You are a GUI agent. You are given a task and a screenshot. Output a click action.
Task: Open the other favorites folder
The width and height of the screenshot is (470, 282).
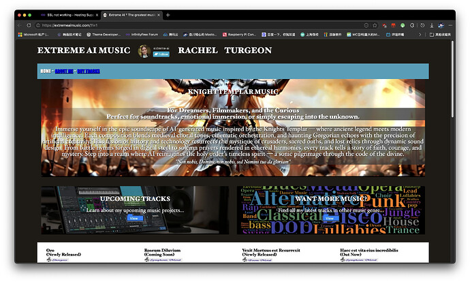[440, 35]
